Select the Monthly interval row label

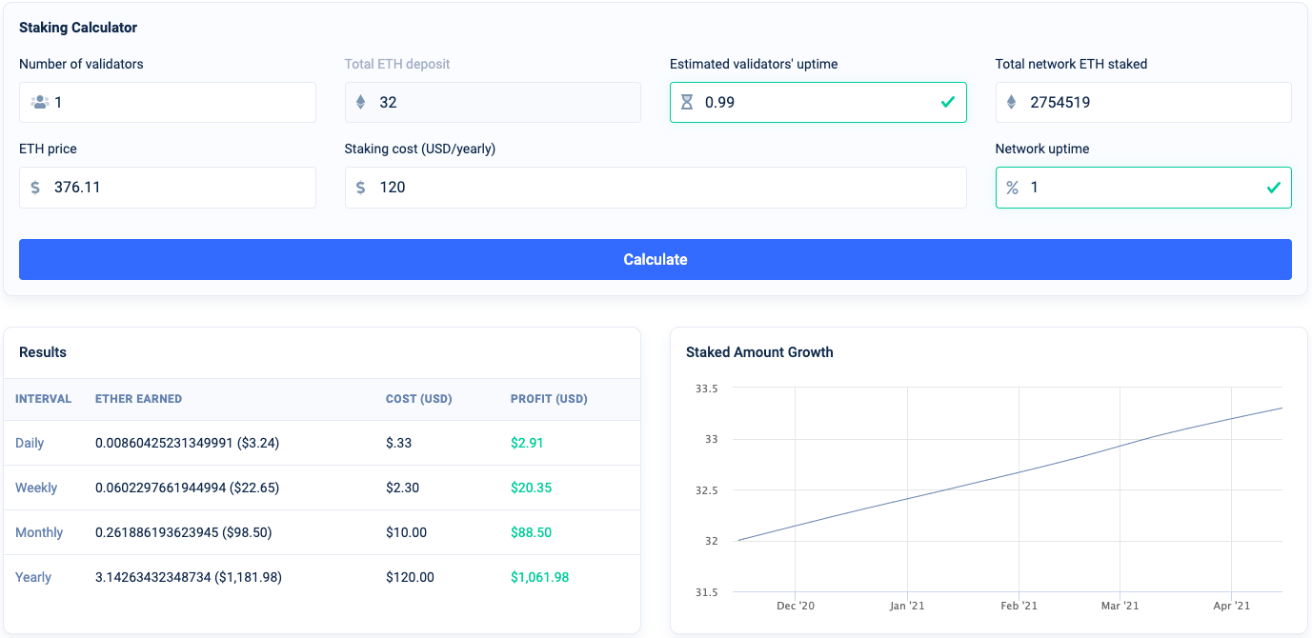[x=39, y=532]
